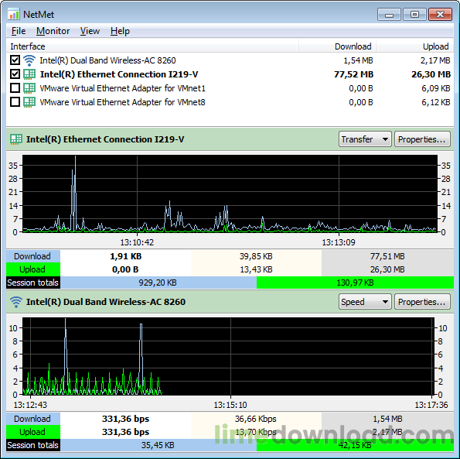Click the Wi-Fi icon in the Wireless-AC graph header

tap(16, 302)
